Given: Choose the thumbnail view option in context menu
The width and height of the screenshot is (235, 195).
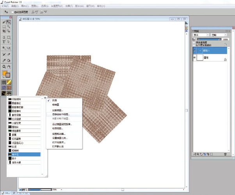Looking at the screenshot, I should click(56, 104).
